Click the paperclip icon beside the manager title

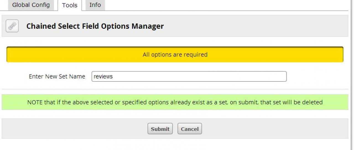[x=12, y=26]
